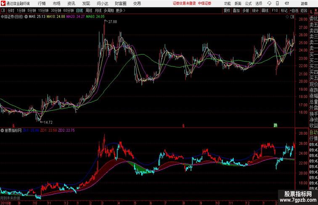Click the ZD1: 22.59 indicator value
Viewport: 318px width, 205px height.
pyautogui.click(x=49, y=130)
